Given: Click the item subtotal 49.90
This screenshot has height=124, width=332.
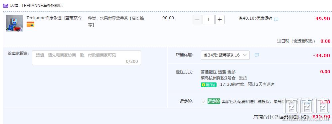Looking at the screenshot, I should (323, 19).
